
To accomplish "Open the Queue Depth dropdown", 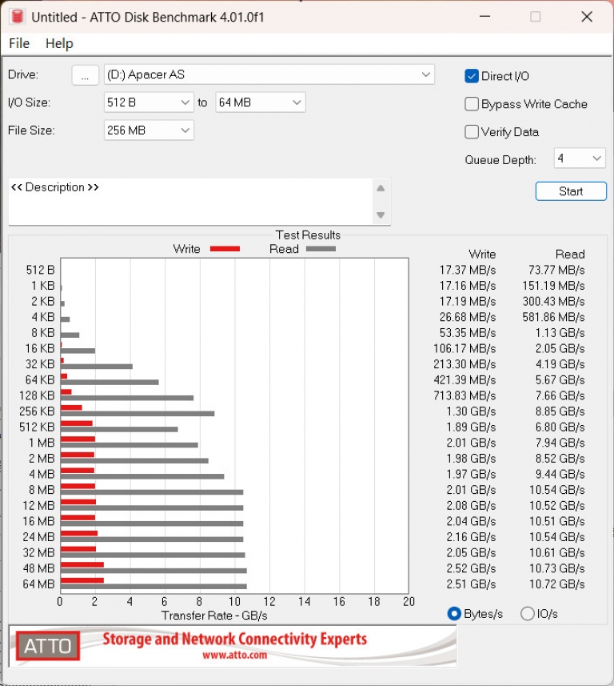I will (580, 158).
